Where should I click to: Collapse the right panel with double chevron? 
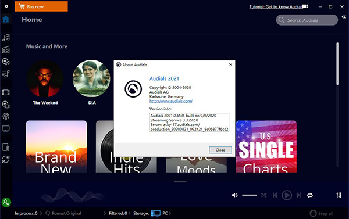point(344,17)
